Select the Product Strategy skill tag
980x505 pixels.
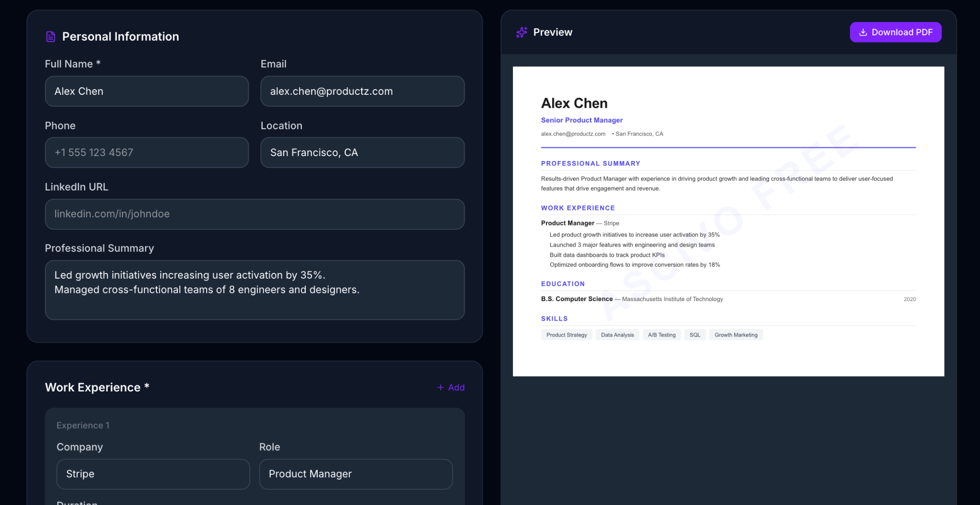[x=567, y=335]
